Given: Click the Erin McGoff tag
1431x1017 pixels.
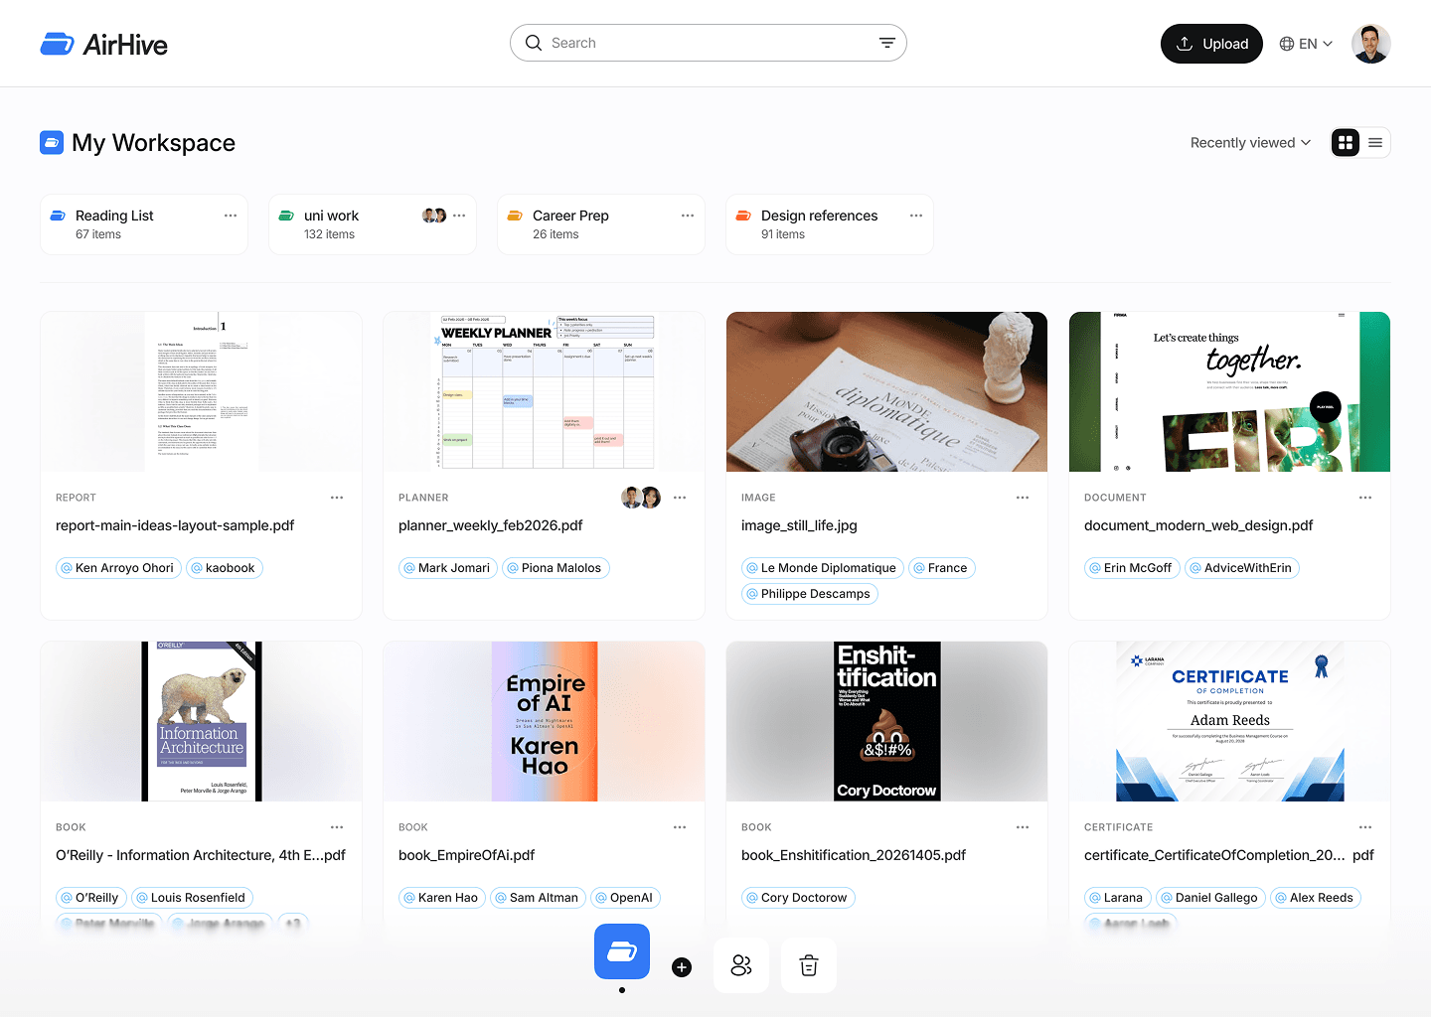Looking at the screenshot, I should click(1132, 568).
